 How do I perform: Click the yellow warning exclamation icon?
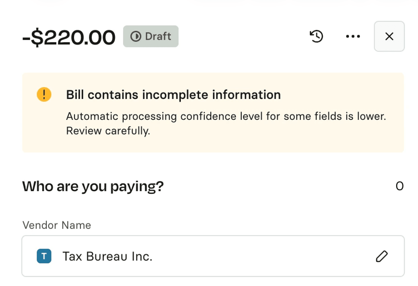coord(44,95)
